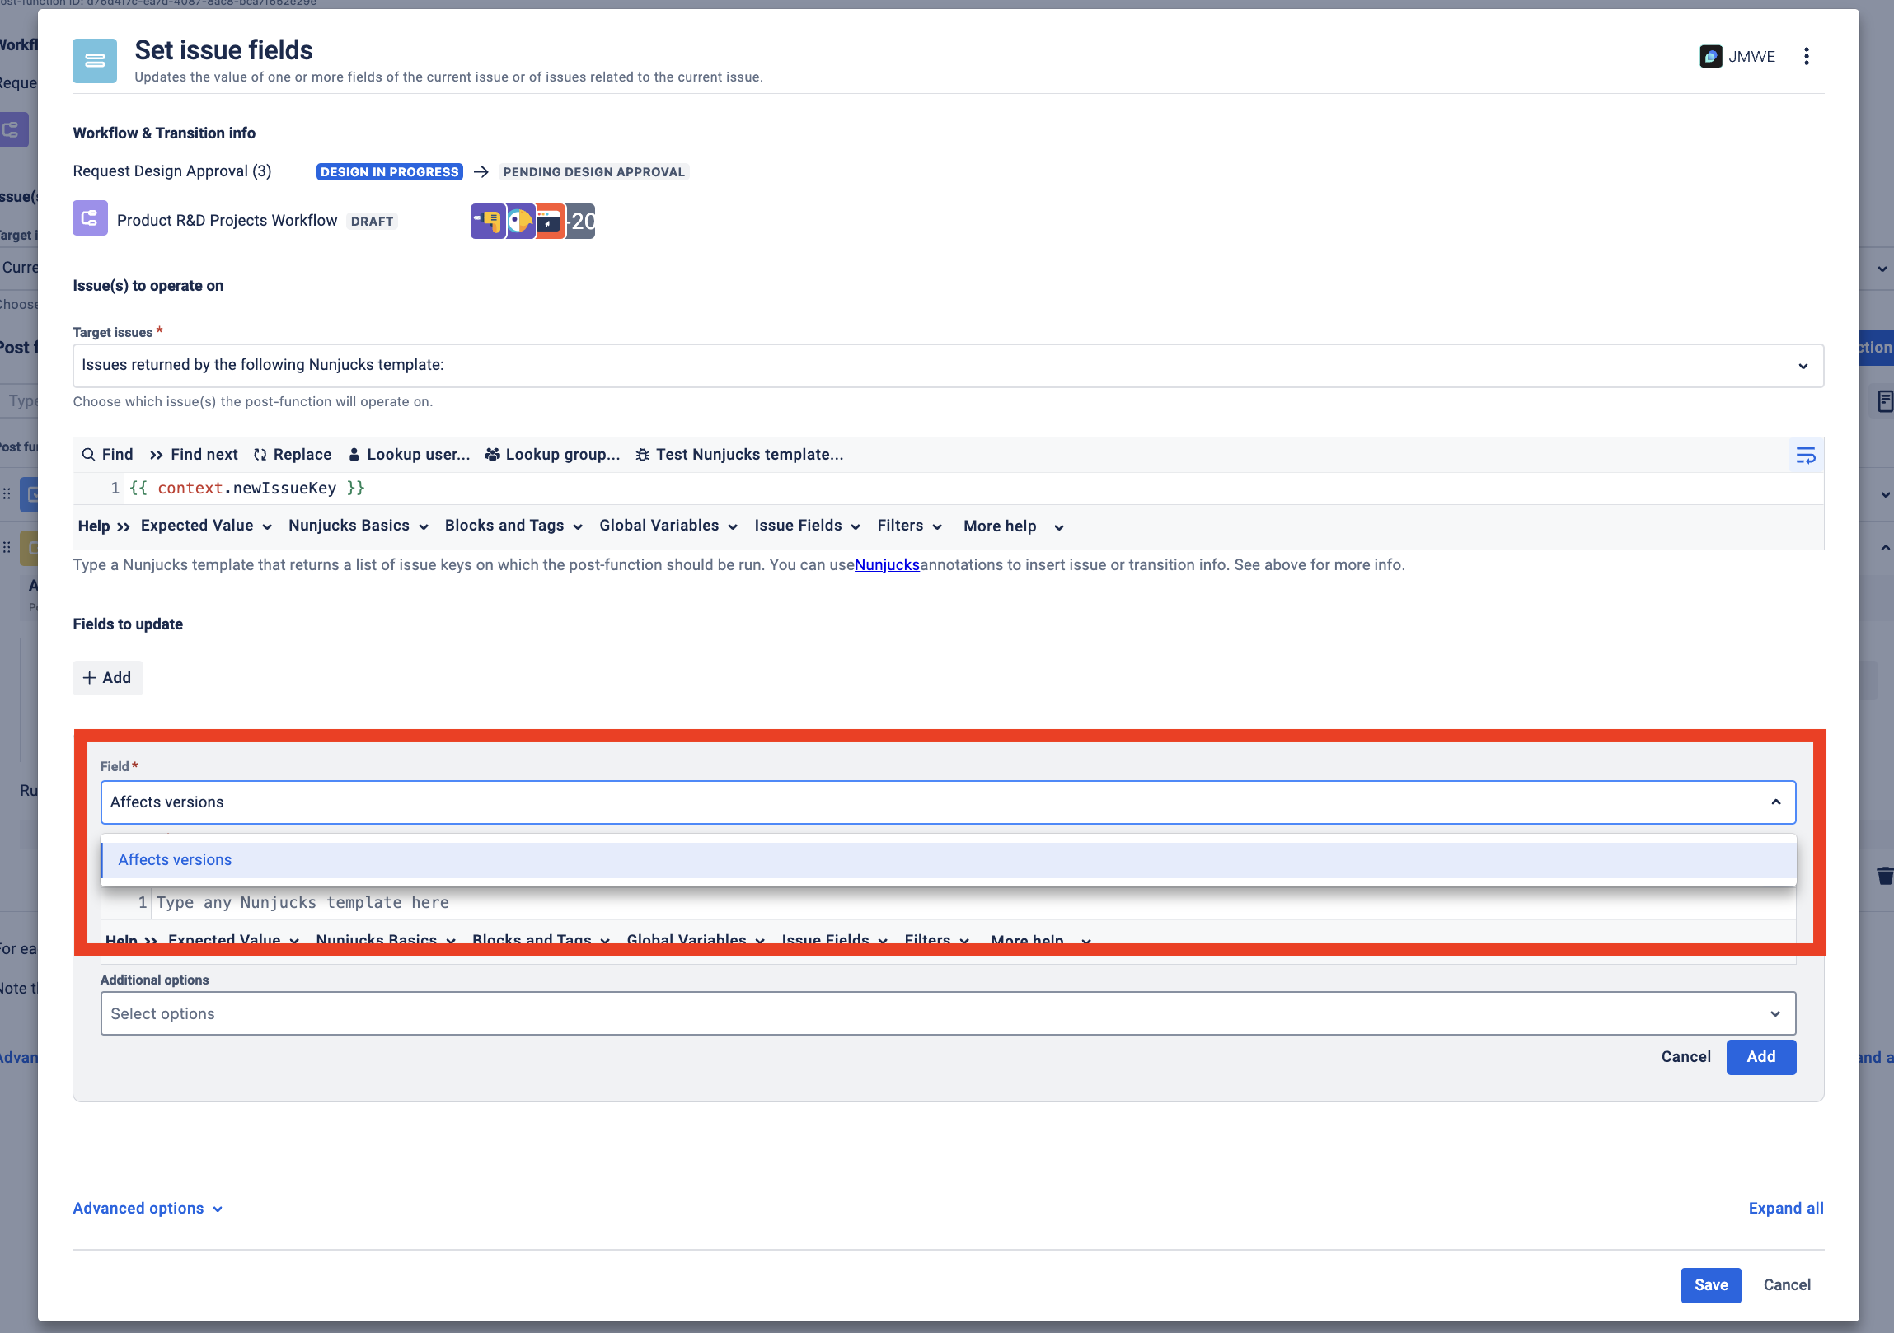
Task: Click Cancel in the field panel
Action: point(1685,1057)
